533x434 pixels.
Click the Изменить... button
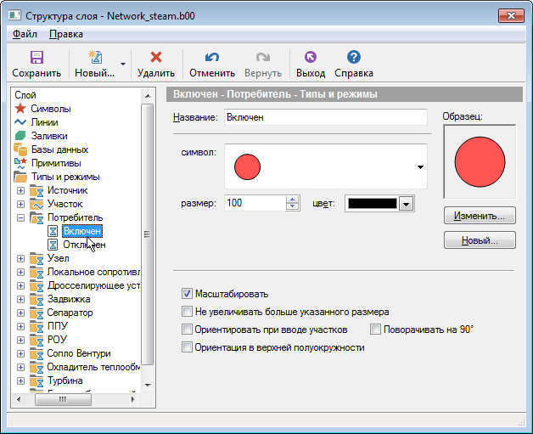480,216
